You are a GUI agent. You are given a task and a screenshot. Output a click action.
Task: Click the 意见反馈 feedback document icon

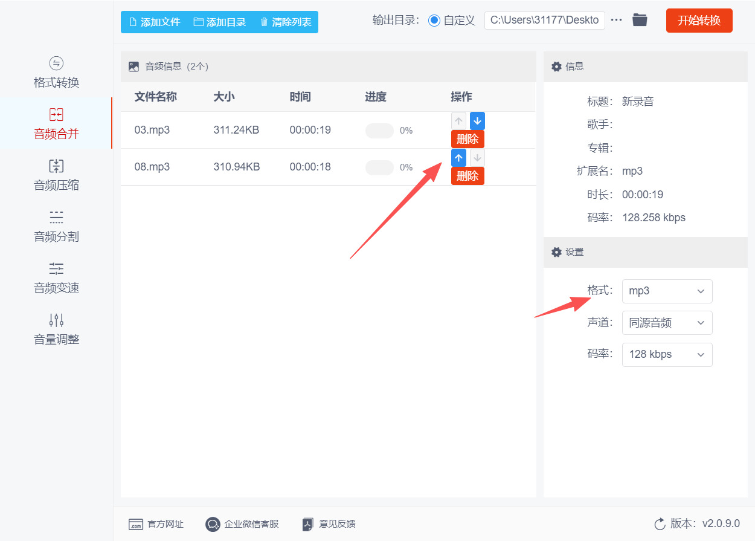308,524
